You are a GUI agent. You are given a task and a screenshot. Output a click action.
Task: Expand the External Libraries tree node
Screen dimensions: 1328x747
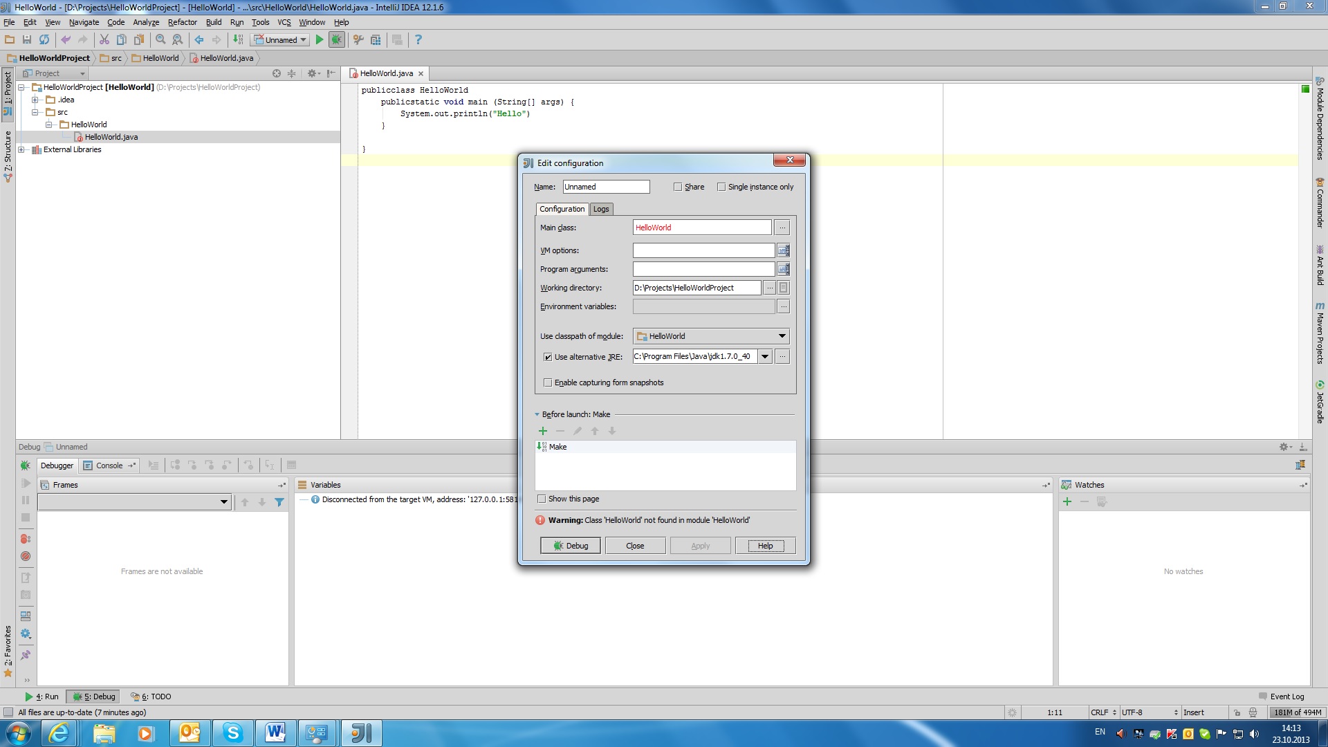21,149
